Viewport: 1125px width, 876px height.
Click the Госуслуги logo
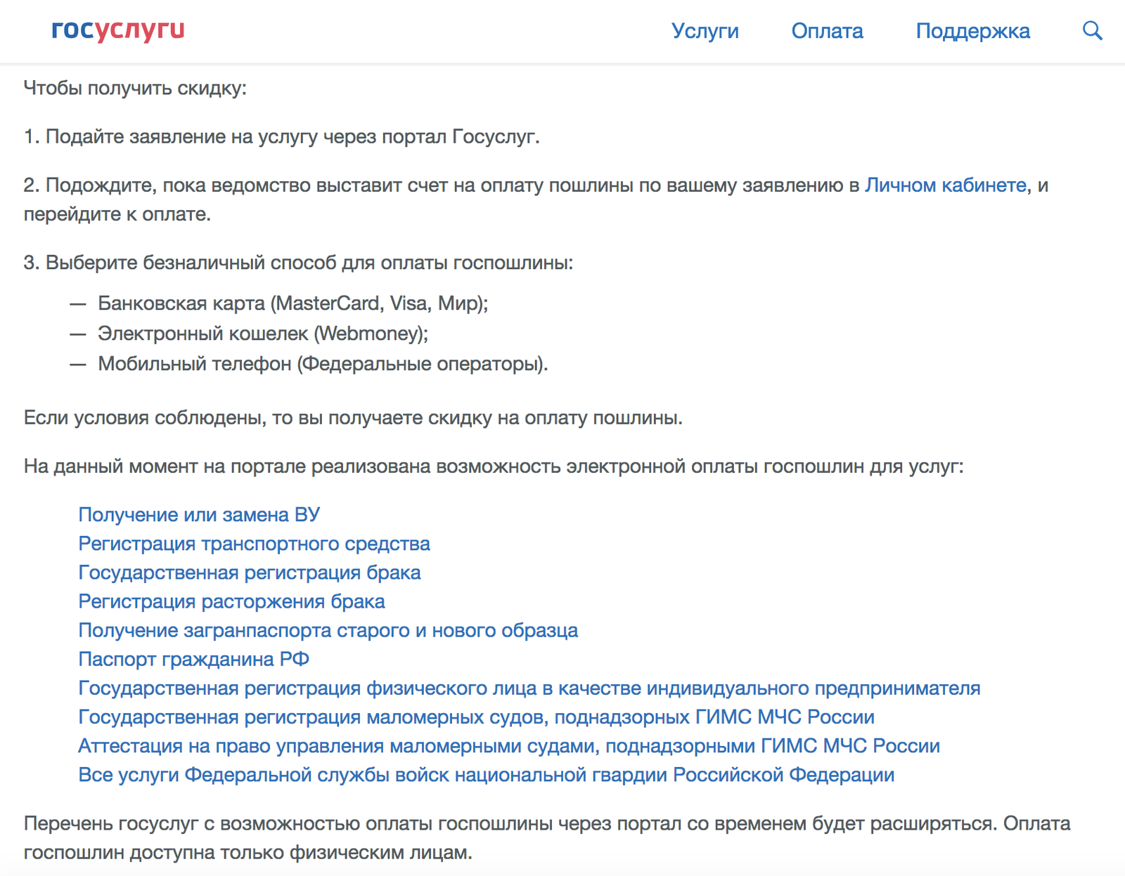pyautogui.click(x=118, y=30)
